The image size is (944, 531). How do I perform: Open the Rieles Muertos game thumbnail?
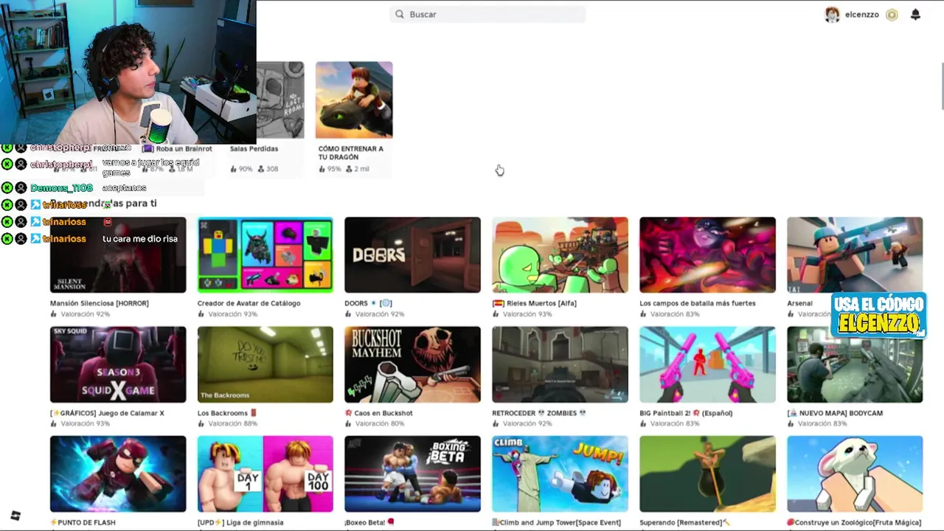tap(560, 254)
